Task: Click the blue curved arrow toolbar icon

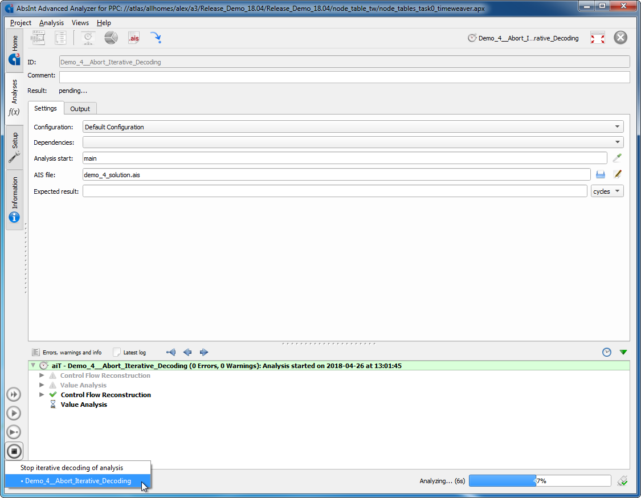Action: tap(156, 38)
